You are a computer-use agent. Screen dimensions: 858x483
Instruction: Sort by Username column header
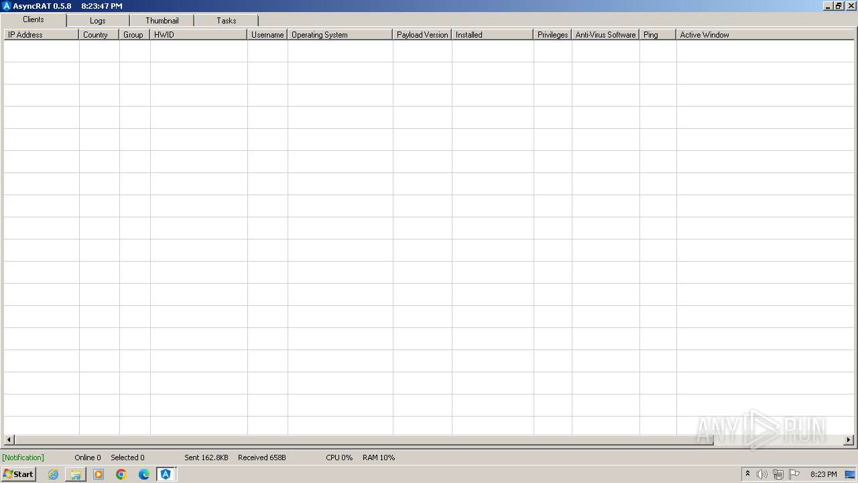pos(267,35)
